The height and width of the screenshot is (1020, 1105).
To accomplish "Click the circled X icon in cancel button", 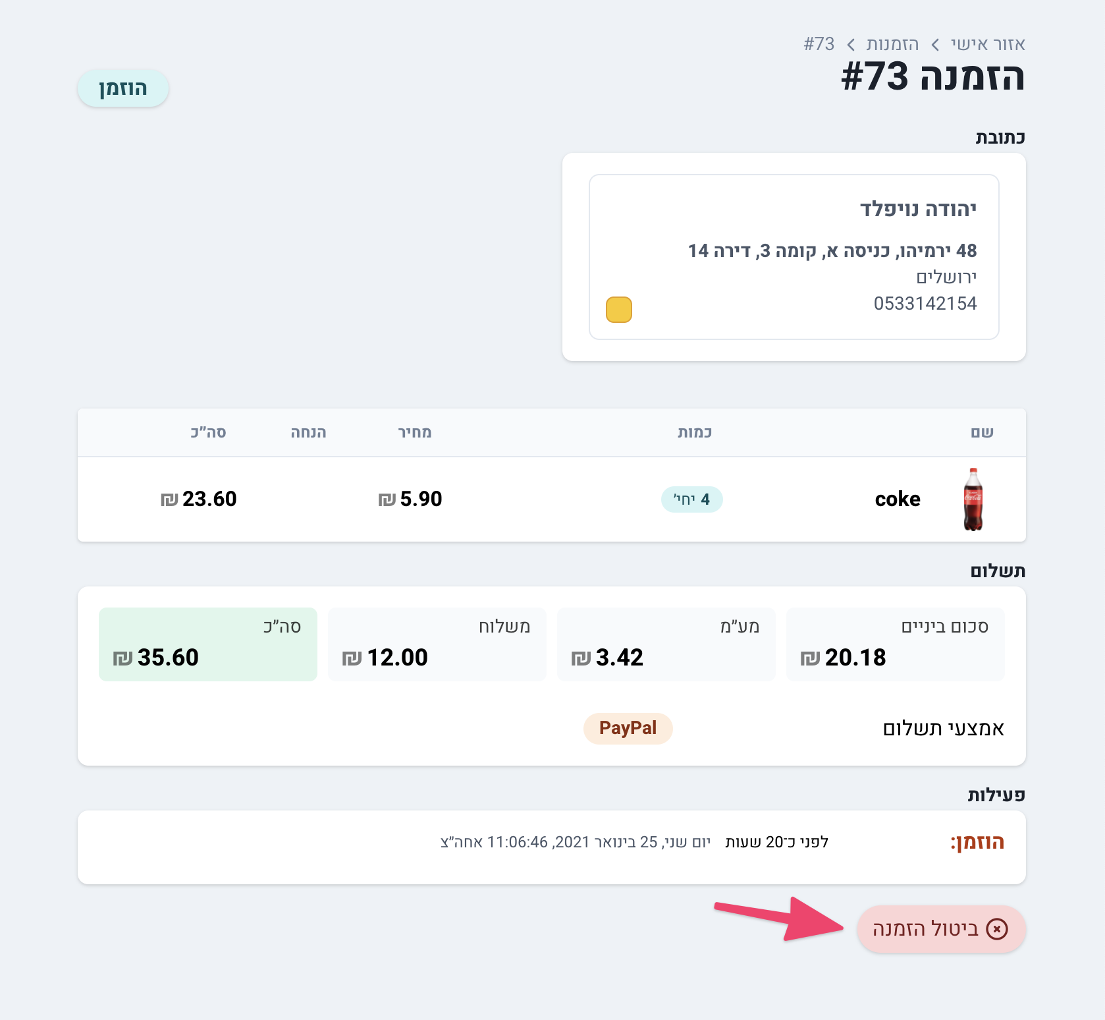I will (x=996, y=929).
